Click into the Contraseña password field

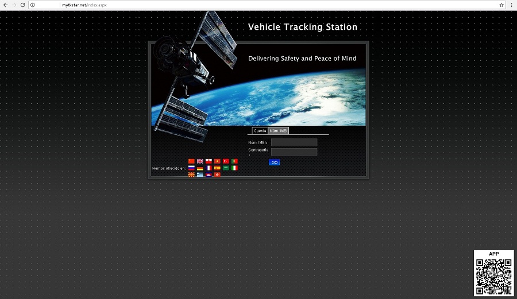tap(294, 152)
